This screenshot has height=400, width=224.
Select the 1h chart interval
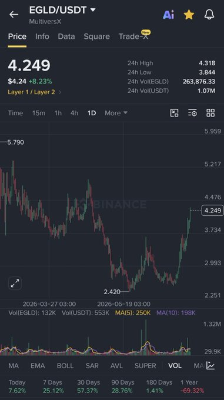point(58,113)
